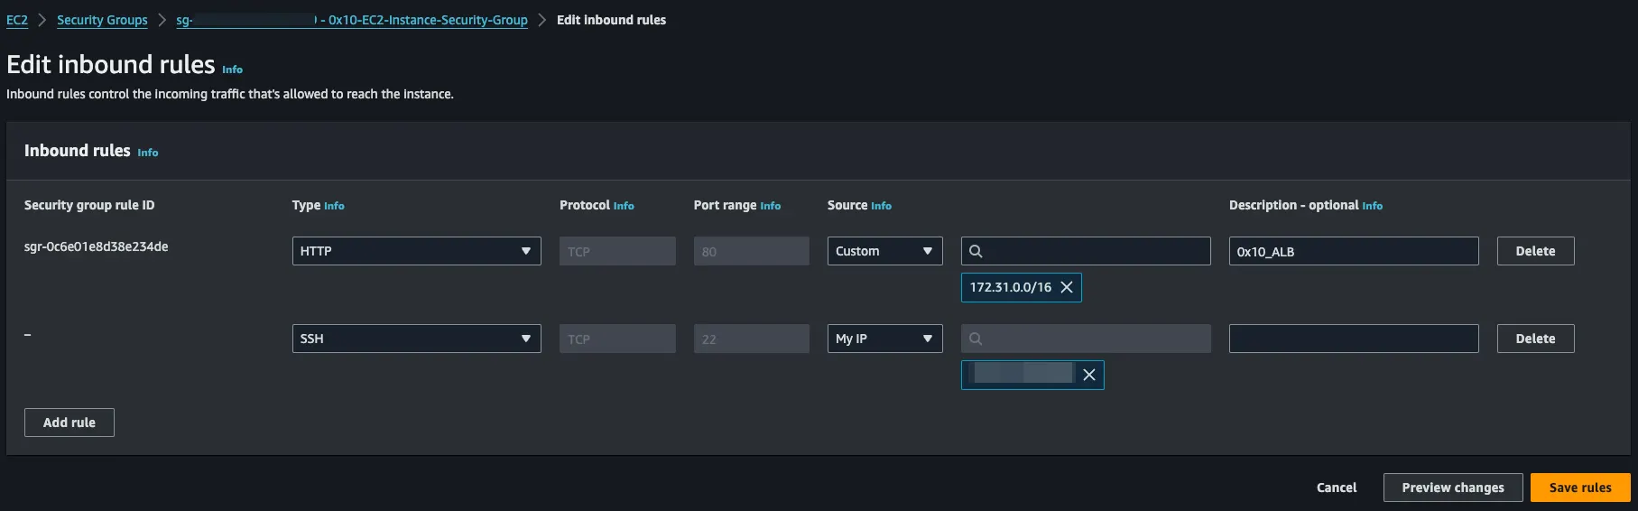This screenshot has width=1638, height=511.
Task: Open the Custom source dropdown
Action: pyautogui.click(x=884, y=251)
